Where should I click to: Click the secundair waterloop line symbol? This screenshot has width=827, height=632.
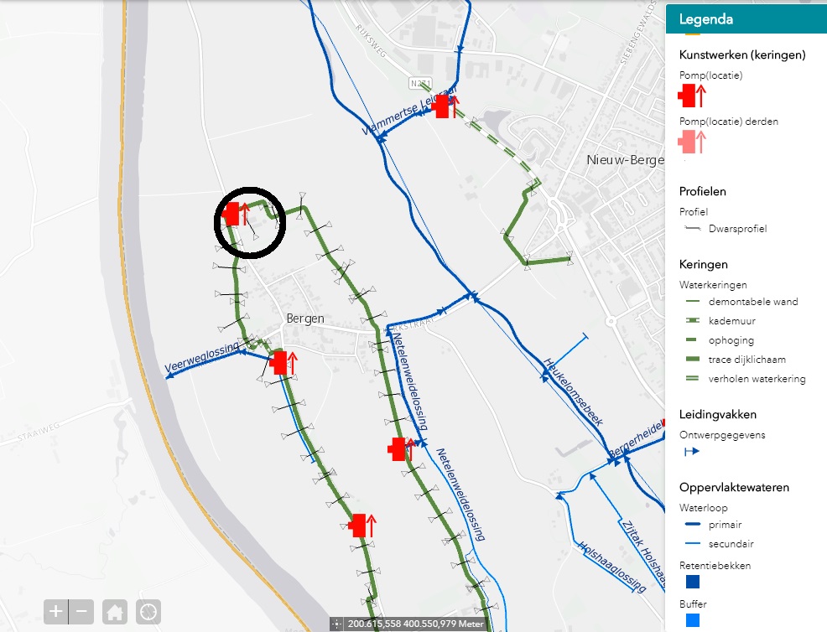[692, 543]
